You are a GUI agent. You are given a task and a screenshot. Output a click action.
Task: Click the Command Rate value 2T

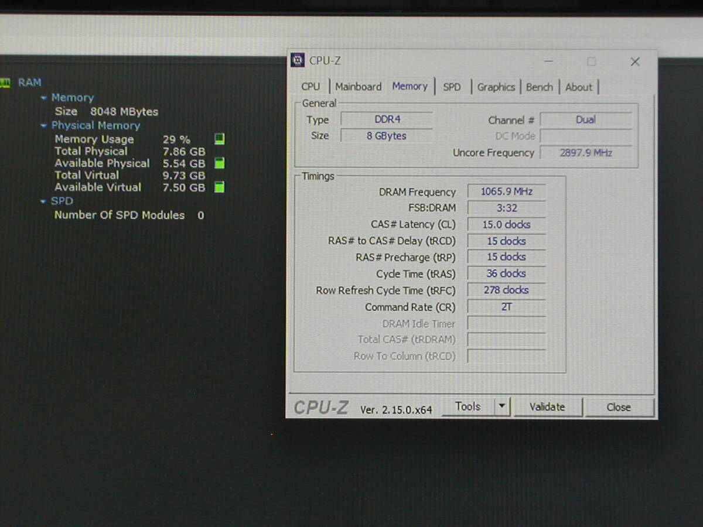coord(507,306)
